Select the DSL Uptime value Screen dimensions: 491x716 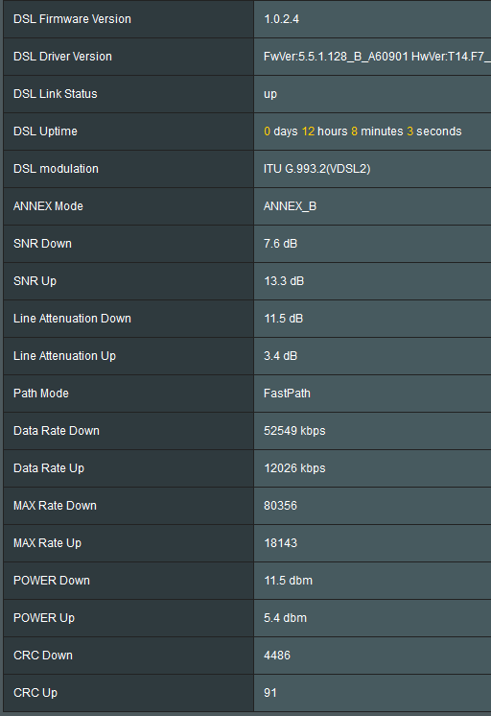tap(362, 131)
